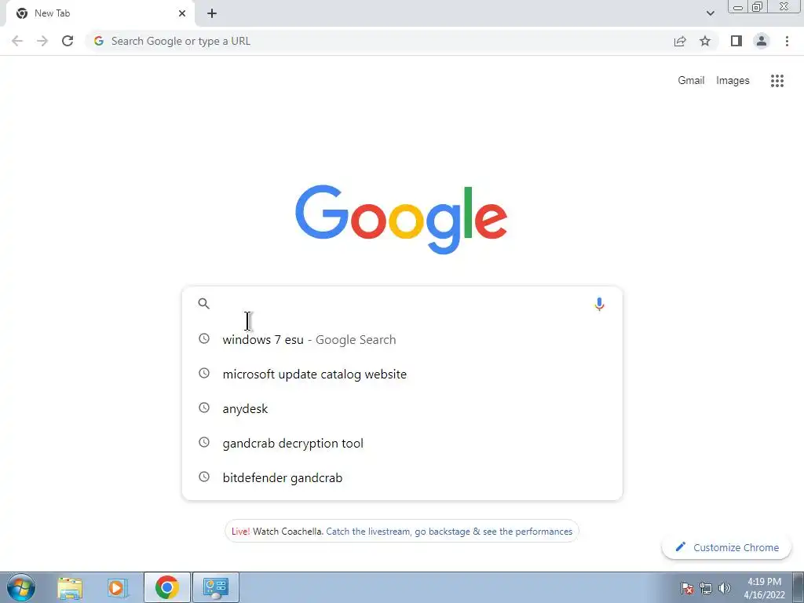
Task: Click the Chrome taskbar icon
Action: tap(166, 587)
